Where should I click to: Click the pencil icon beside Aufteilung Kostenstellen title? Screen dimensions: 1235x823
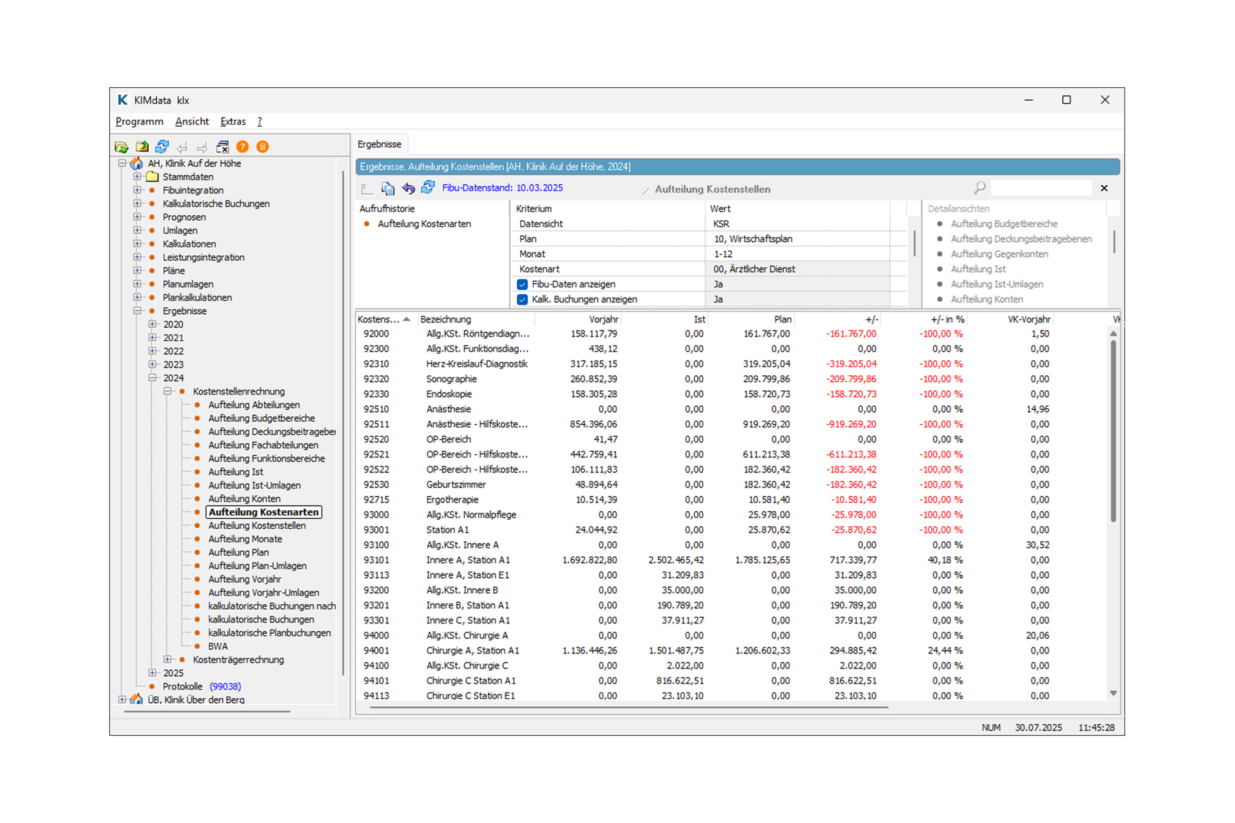click(645, 190)
